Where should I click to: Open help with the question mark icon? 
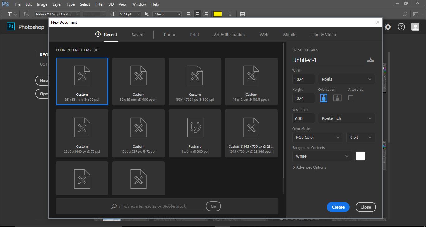[x=401, y=27]
